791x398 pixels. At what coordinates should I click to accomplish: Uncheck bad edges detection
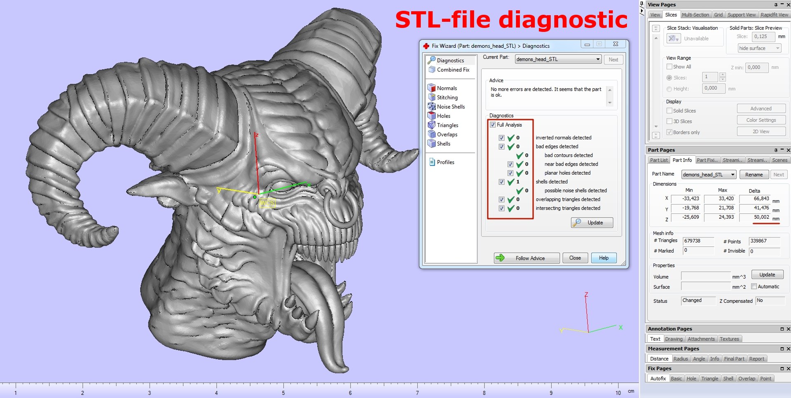pyautogui.click(x=501, y=146)
